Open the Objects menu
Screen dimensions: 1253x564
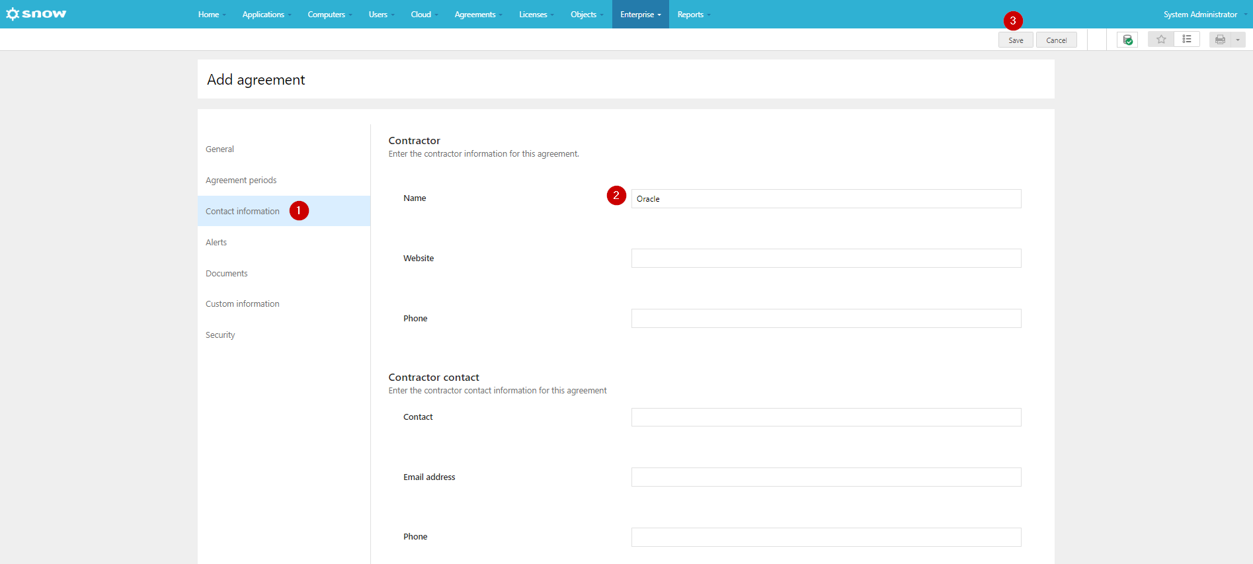pyautogui.click(x=586, y=15)
